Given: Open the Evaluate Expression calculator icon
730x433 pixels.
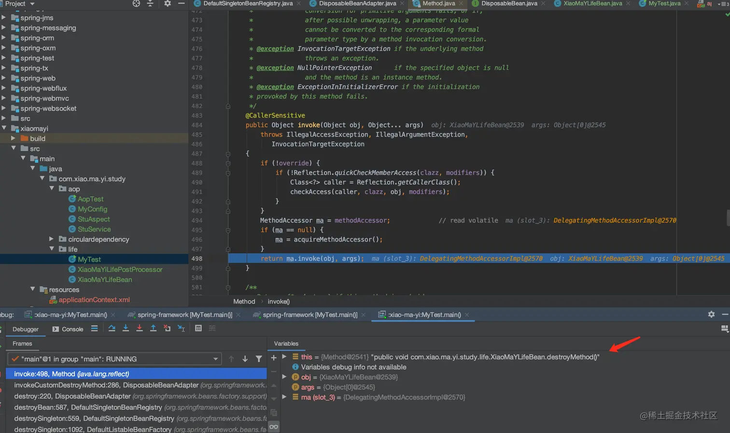Looking at the screenshot, I should click(198, 328).
